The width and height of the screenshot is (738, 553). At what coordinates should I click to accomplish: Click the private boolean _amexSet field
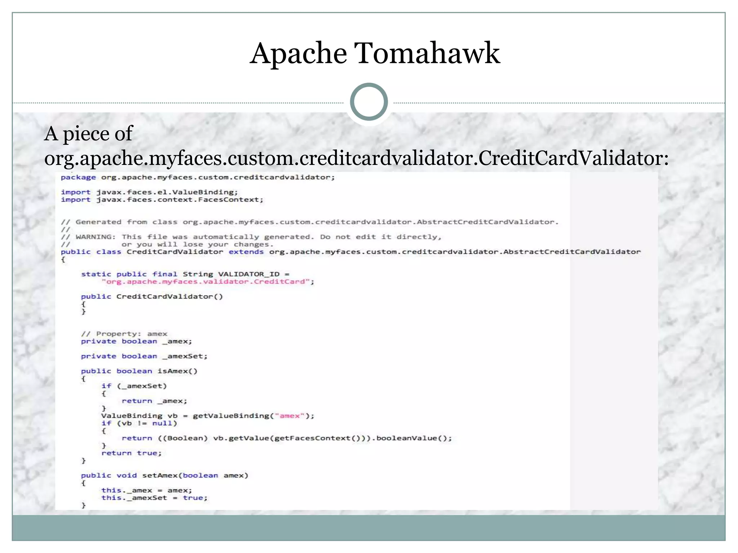[144, 356]
